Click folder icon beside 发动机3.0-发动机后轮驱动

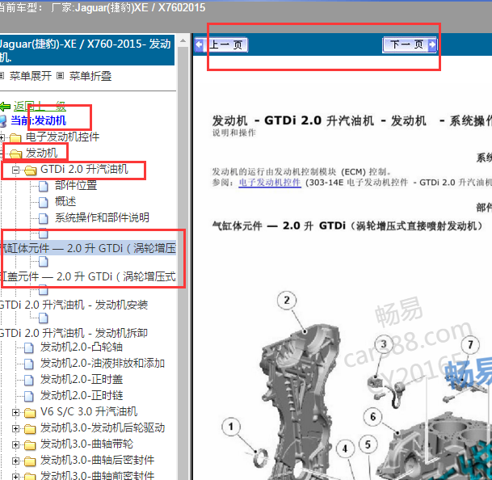[30, 429]
